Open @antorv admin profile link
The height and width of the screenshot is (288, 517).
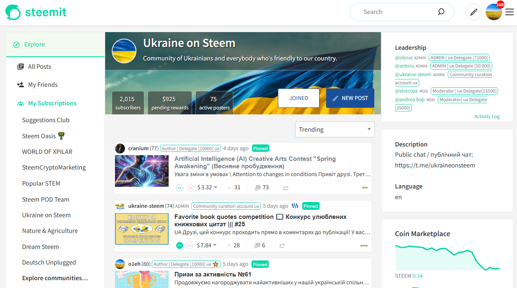[x=404, y=66]
